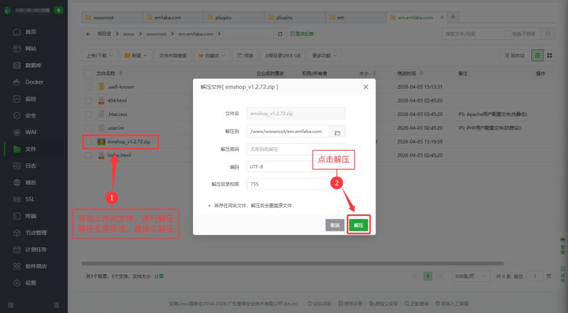Enable the 包含子目录 checkbox

point(508,34)
